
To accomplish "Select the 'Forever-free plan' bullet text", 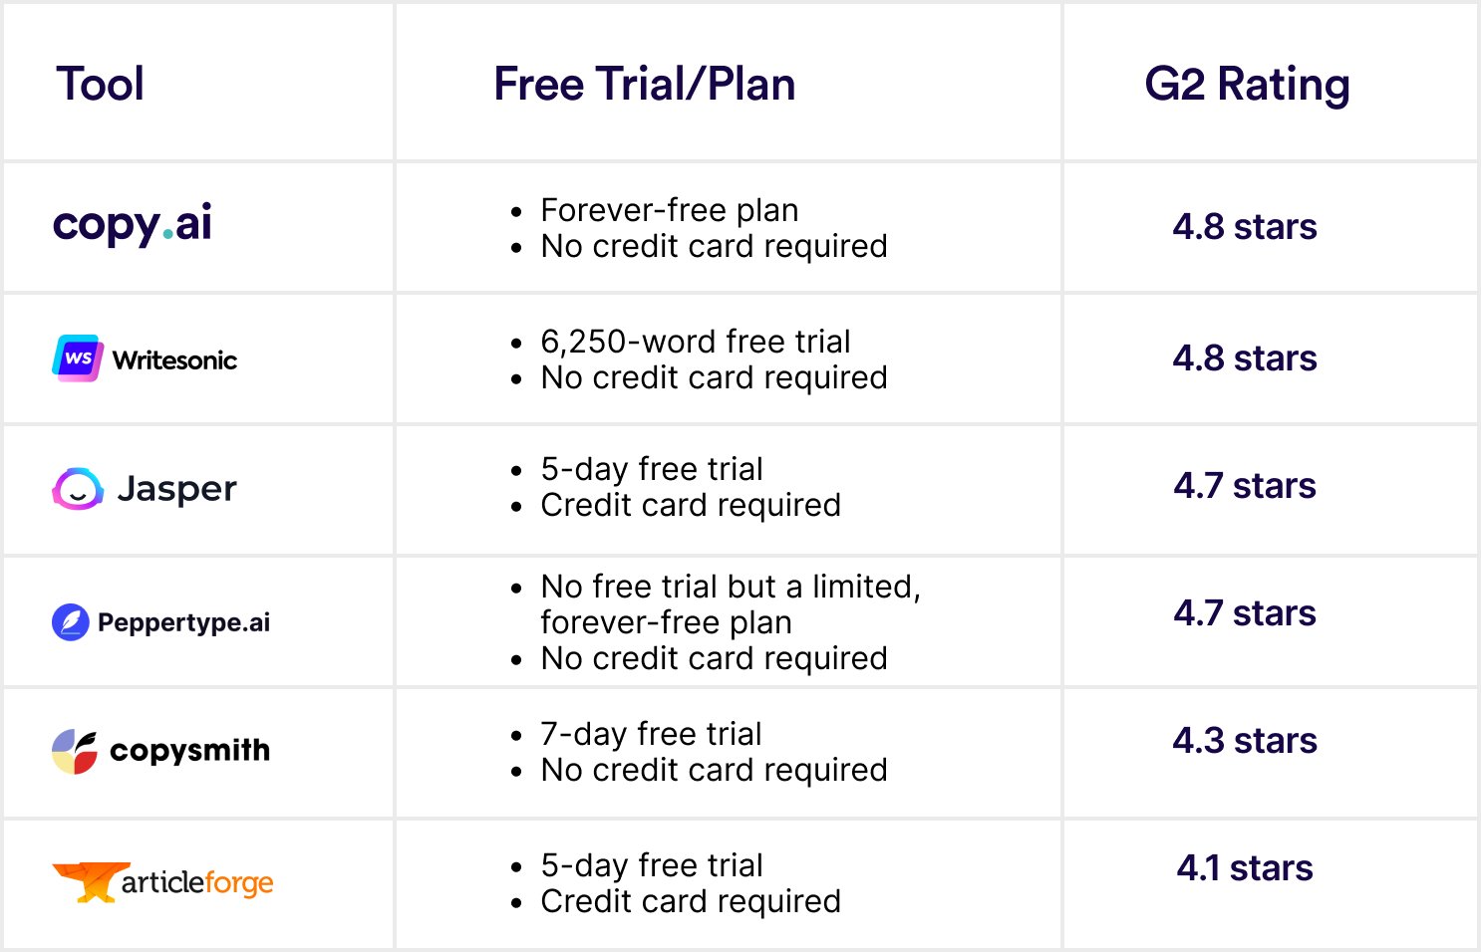I will tap(670, 210).
